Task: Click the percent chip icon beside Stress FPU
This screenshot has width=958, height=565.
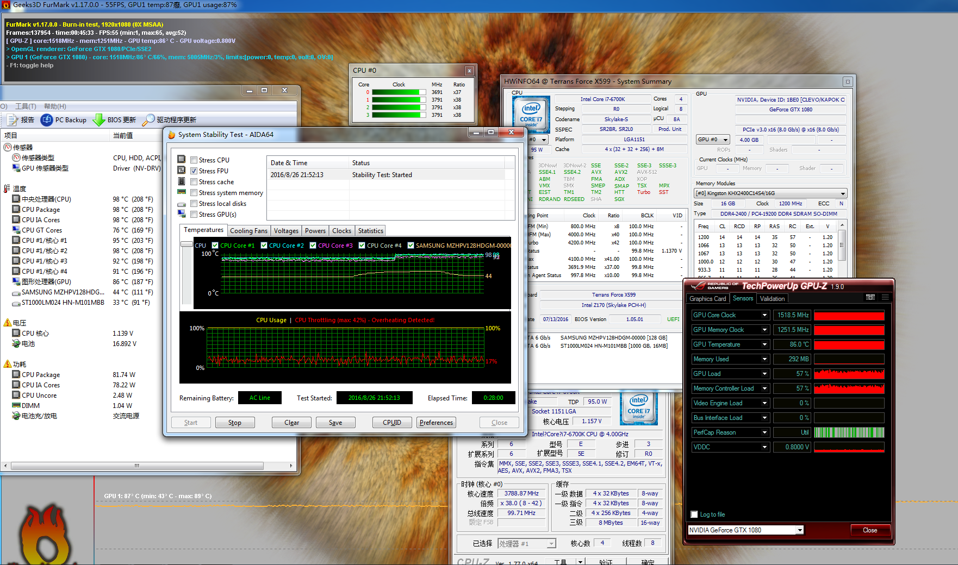Action: click(182, 171)
